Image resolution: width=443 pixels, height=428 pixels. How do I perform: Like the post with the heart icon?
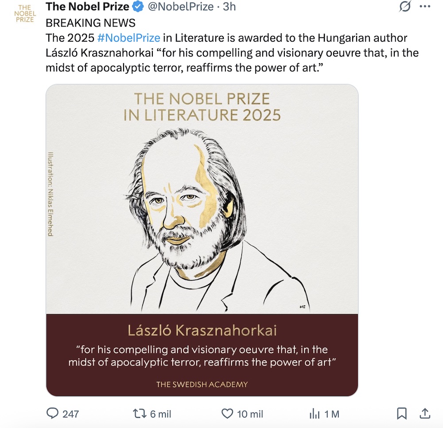(x=228, y=414)
